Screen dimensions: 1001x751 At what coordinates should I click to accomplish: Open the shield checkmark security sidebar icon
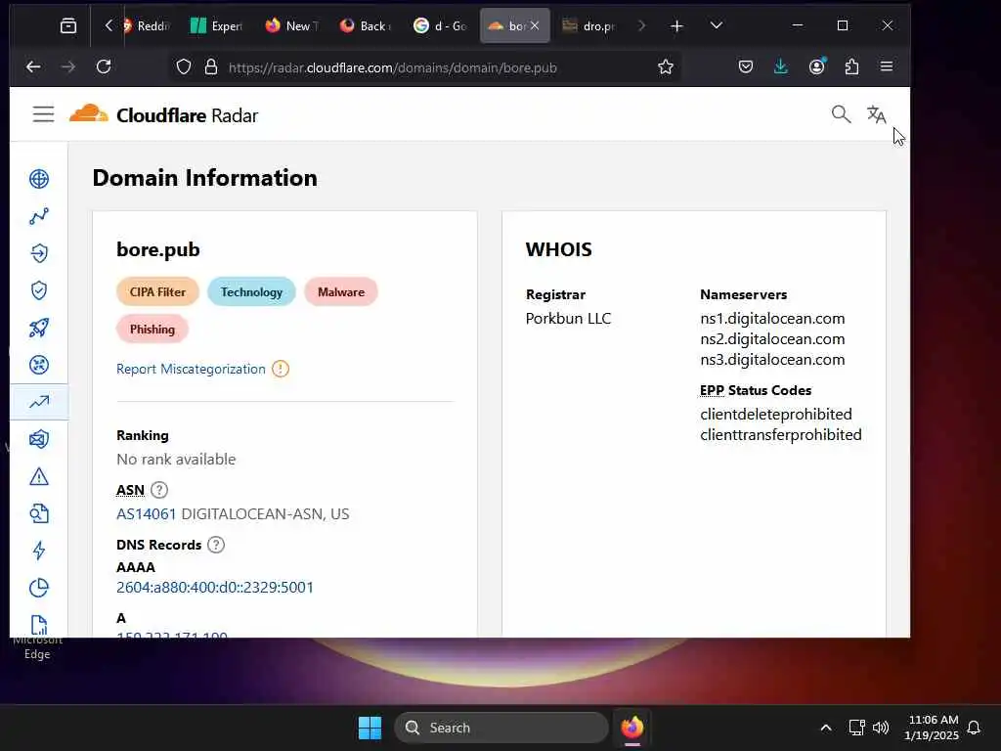coord(39,290)
